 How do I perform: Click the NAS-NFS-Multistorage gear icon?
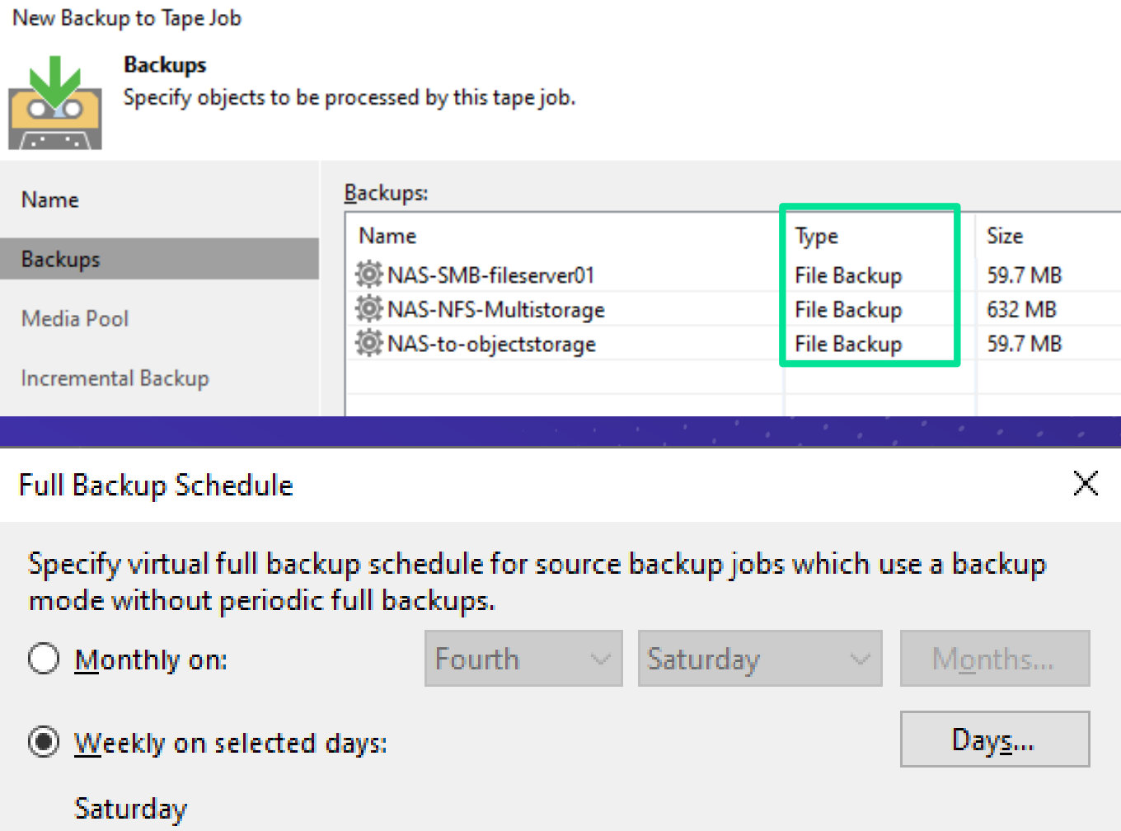tap(368, 309)
